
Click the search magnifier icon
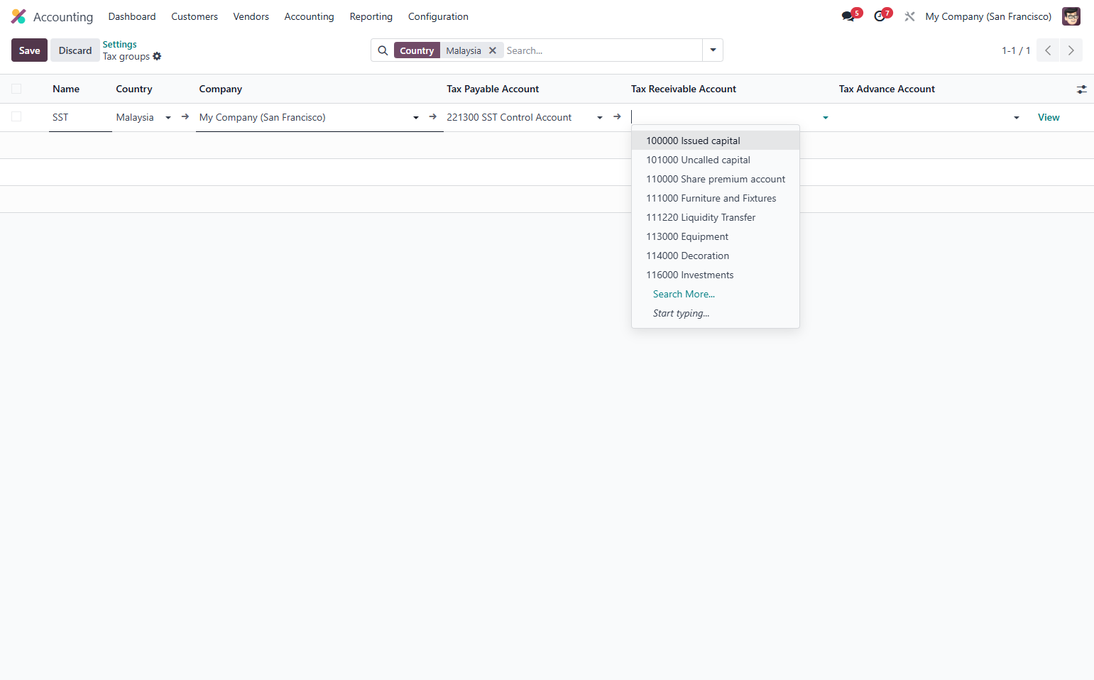[383, 50]
